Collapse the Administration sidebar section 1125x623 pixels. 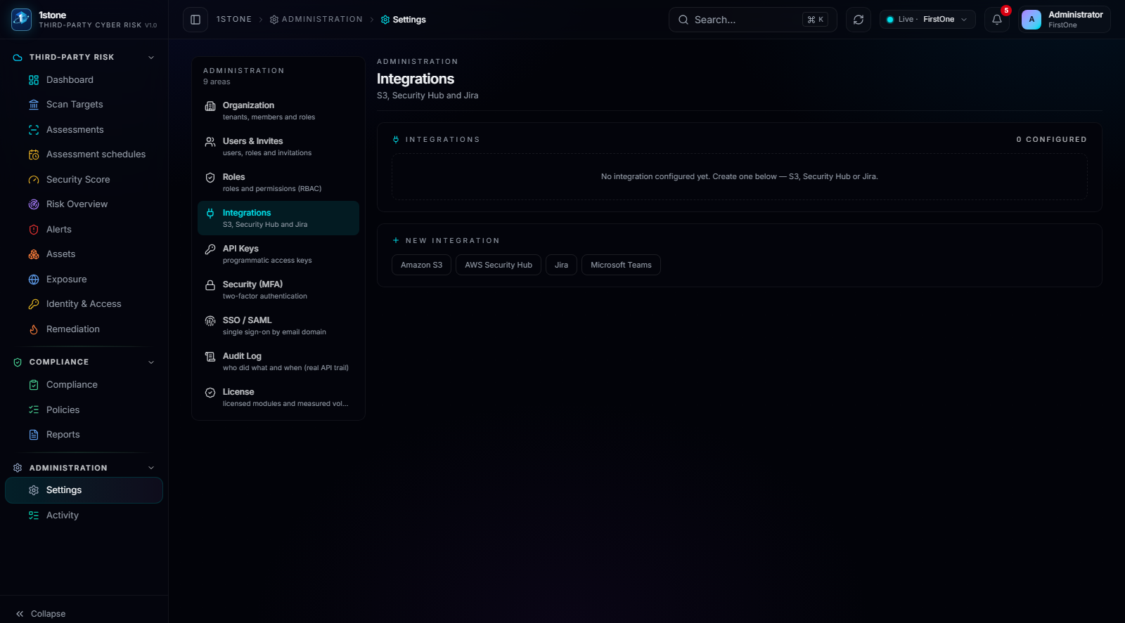(x=151, y=468)
